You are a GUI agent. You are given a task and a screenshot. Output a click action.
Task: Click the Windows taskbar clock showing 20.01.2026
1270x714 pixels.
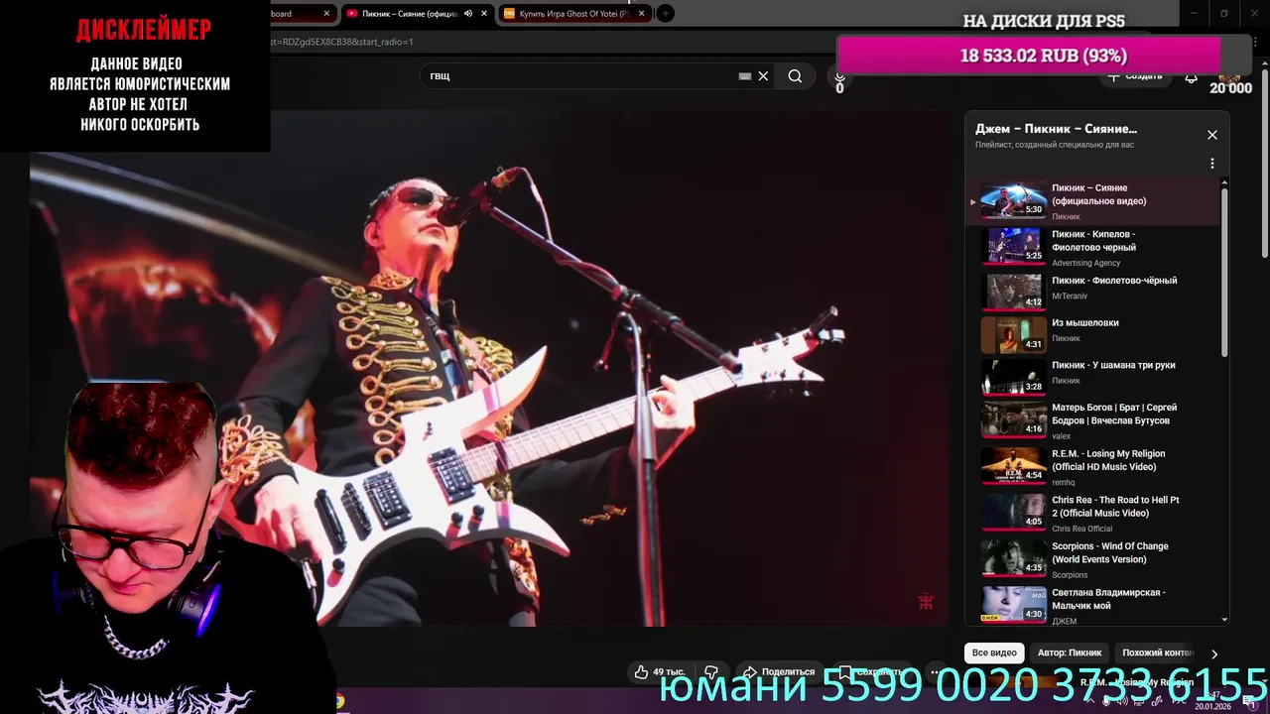[1212, 701]
